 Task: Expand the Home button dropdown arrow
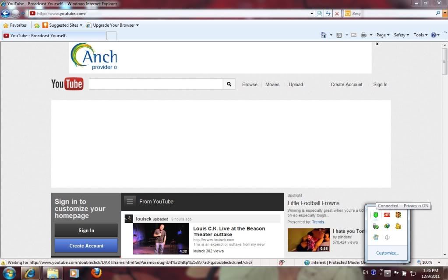331,35
